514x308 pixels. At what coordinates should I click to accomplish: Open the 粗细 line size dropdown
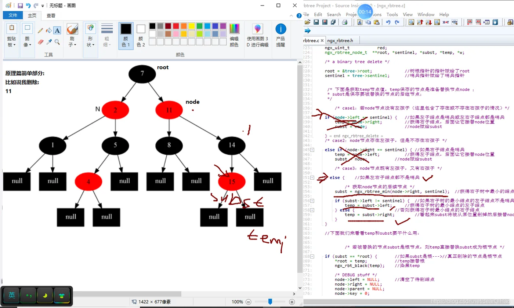point(107,36)
